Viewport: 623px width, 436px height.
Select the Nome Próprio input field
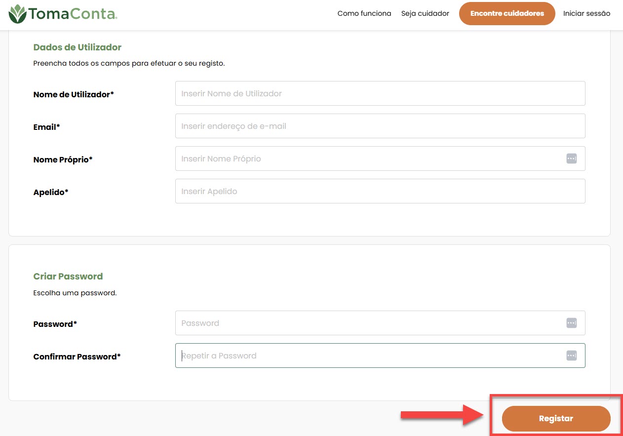pos(380,159)
